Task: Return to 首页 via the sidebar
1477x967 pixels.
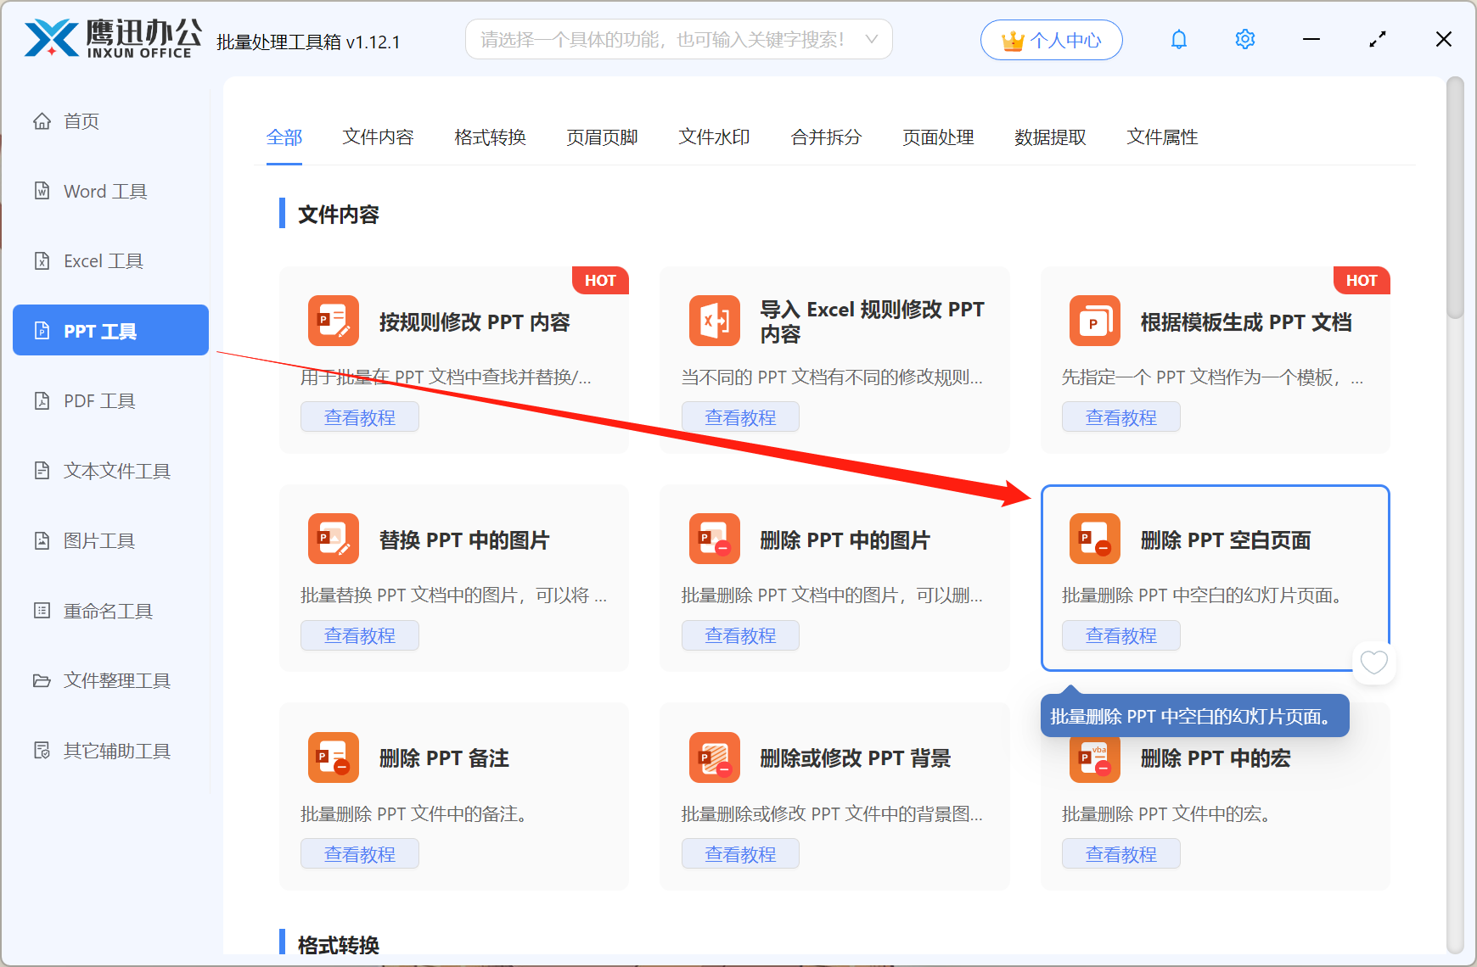Action: (x=81, y=120)
